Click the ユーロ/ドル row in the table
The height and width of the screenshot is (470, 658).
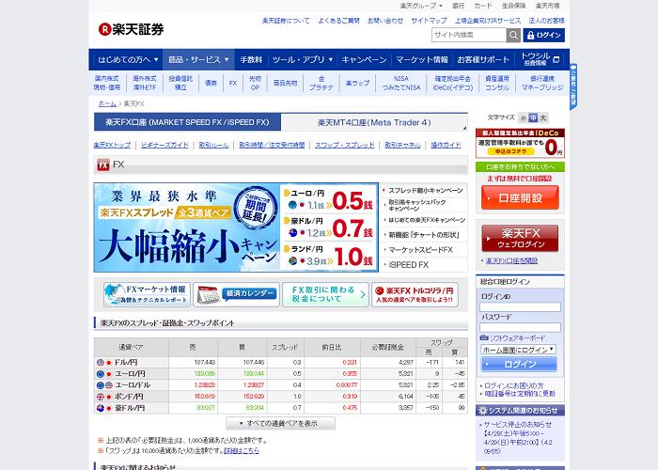pos(280,384)
